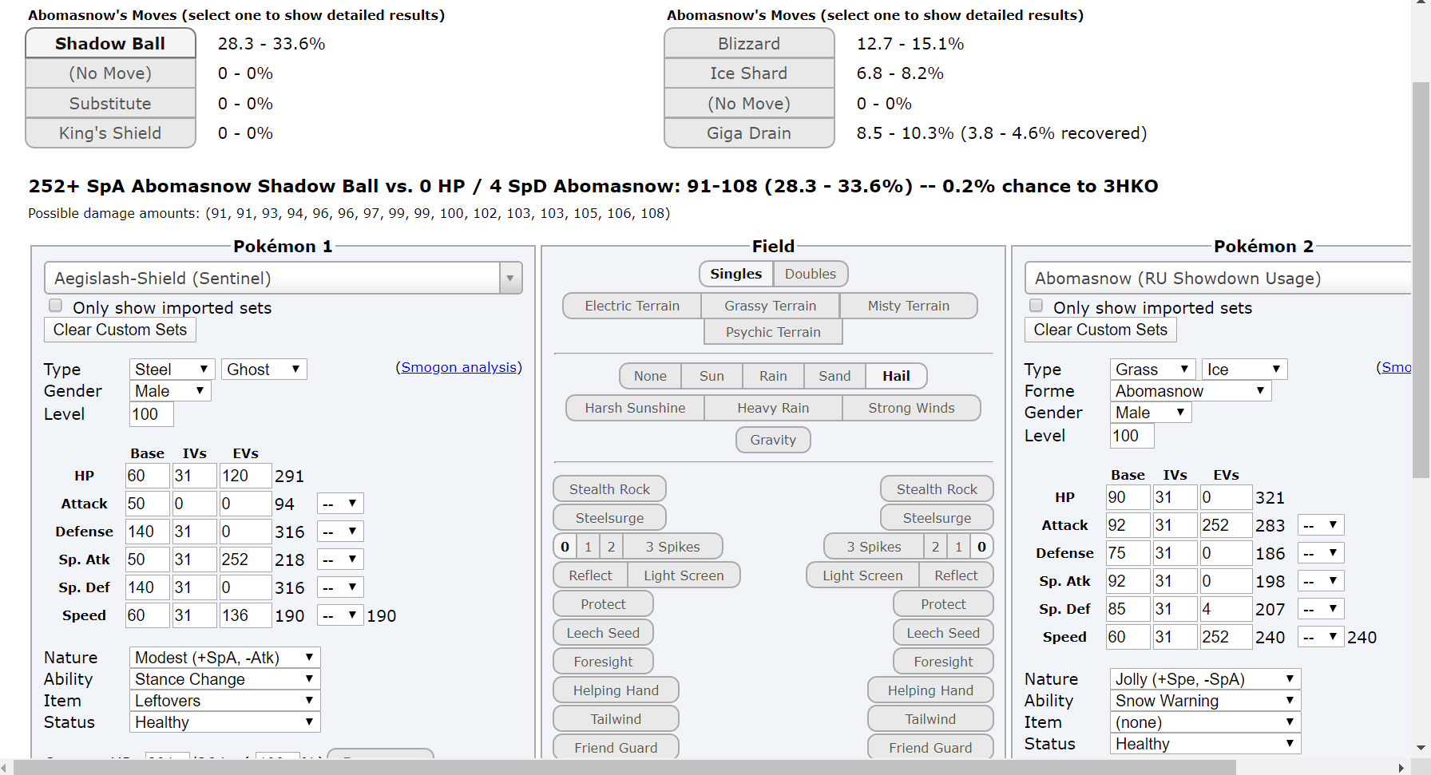This screenshot has width=1431, height=775.
Task: Enable Heavy Rain weather
Action: point(773,408)
